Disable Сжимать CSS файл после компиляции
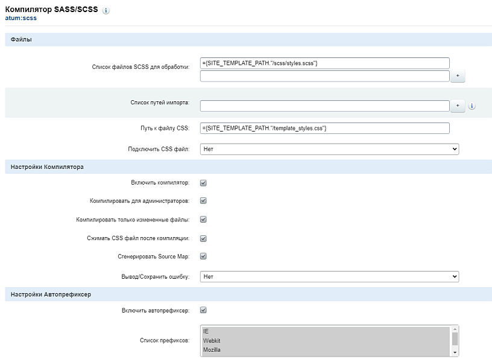Screen dimensions: 492x362 [204, 238]
